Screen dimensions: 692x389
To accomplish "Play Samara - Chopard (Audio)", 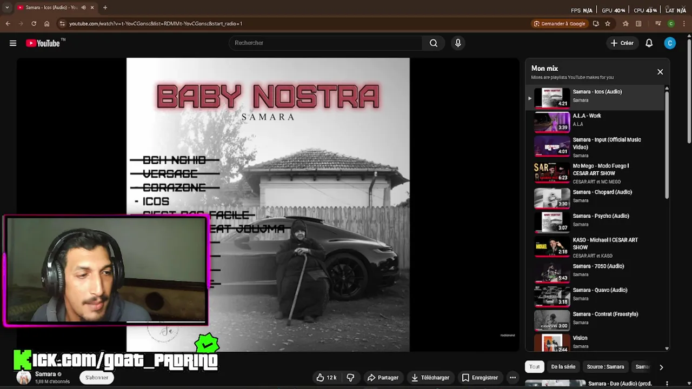I will [x=595, y=198].
